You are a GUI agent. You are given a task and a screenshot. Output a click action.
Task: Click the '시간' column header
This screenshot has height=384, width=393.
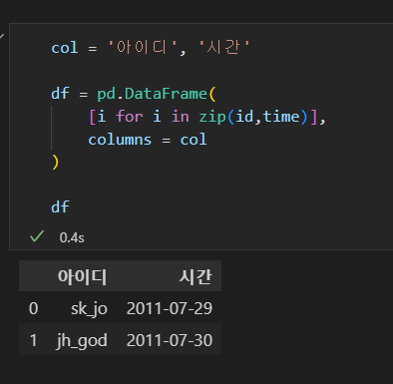196,276
